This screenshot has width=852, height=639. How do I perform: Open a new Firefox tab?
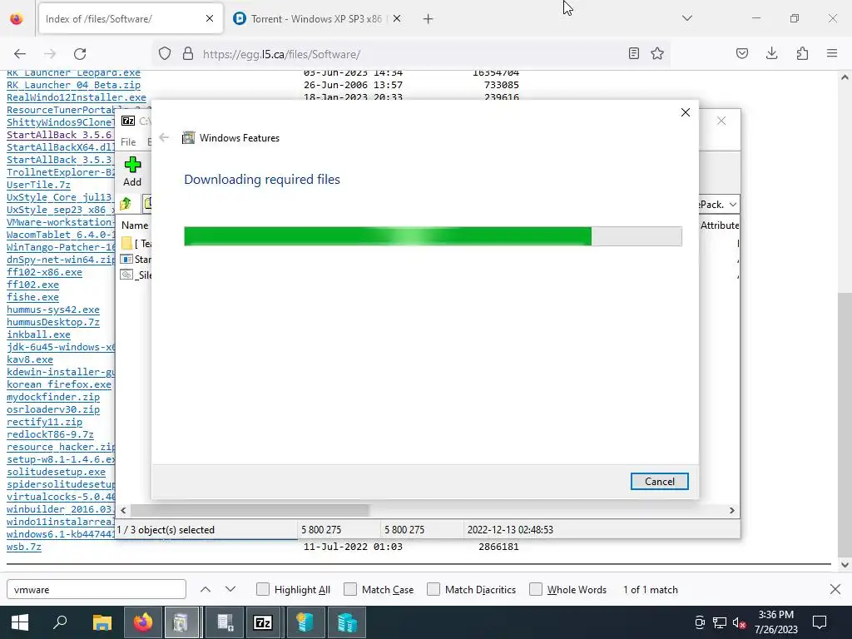pyautogui.click(x=428, y=19)
